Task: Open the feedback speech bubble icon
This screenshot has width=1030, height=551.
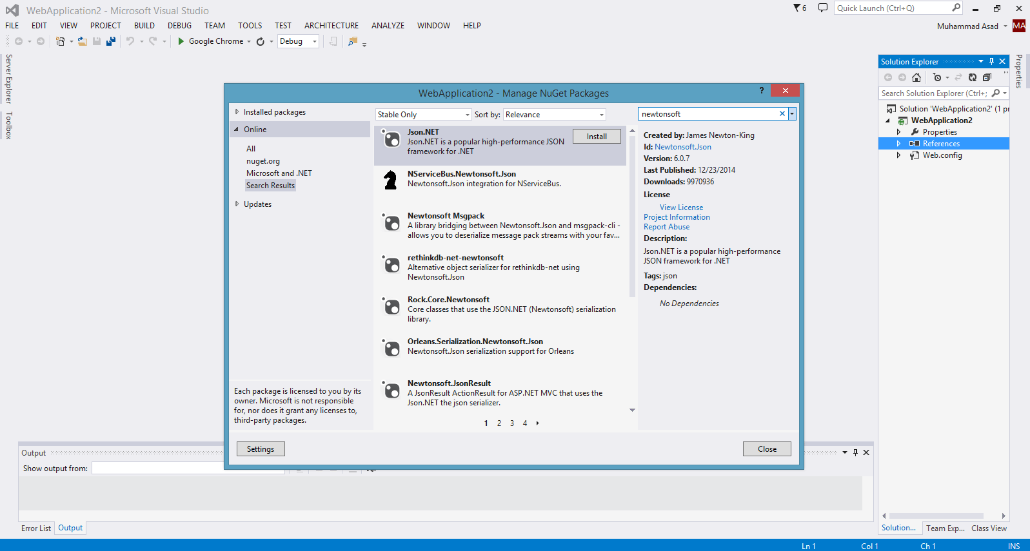Action: (822, 8)
